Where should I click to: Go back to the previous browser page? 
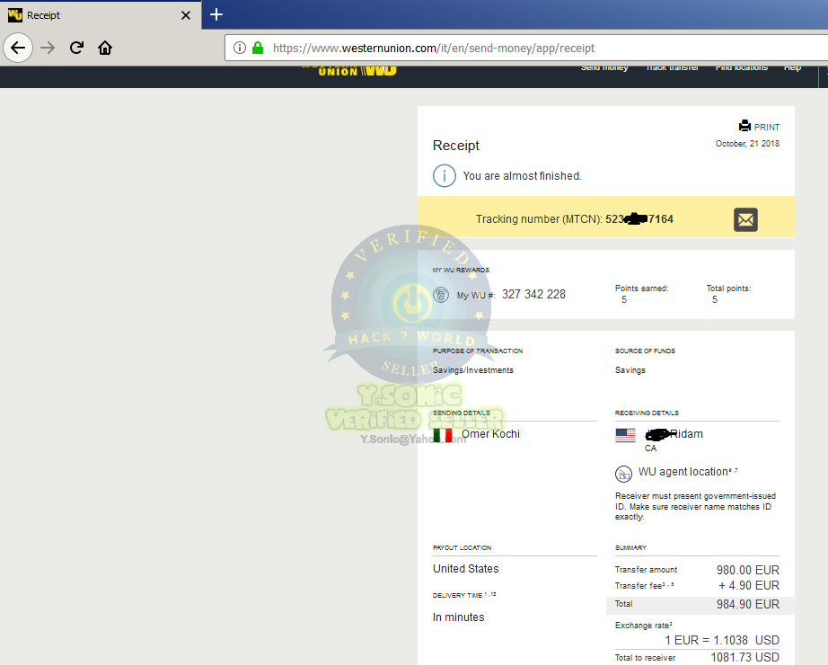tap(18, 49)
